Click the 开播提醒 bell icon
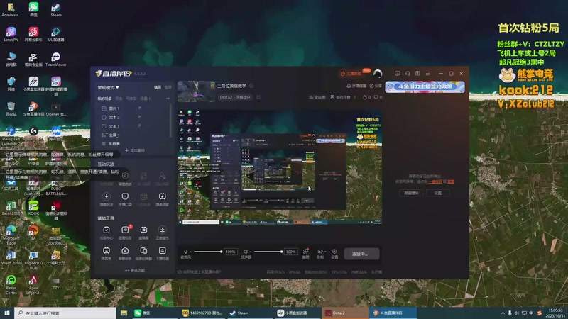The image size is (568, 319). pos(356,86)
